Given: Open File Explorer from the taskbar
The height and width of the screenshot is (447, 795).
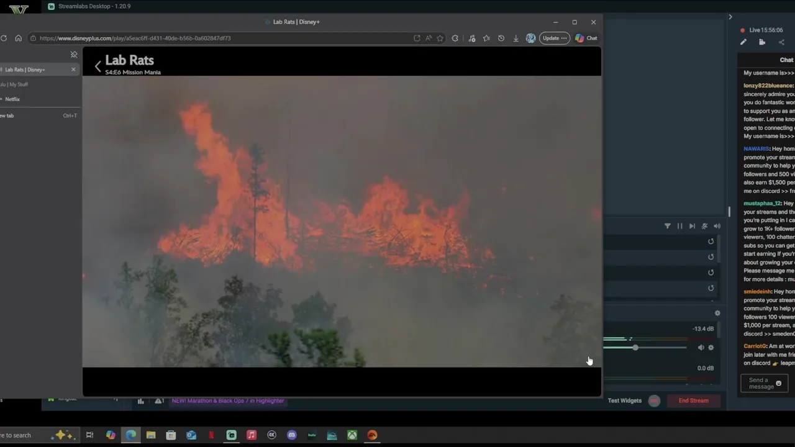Looking at the screenshot, I should pos(151,435).
